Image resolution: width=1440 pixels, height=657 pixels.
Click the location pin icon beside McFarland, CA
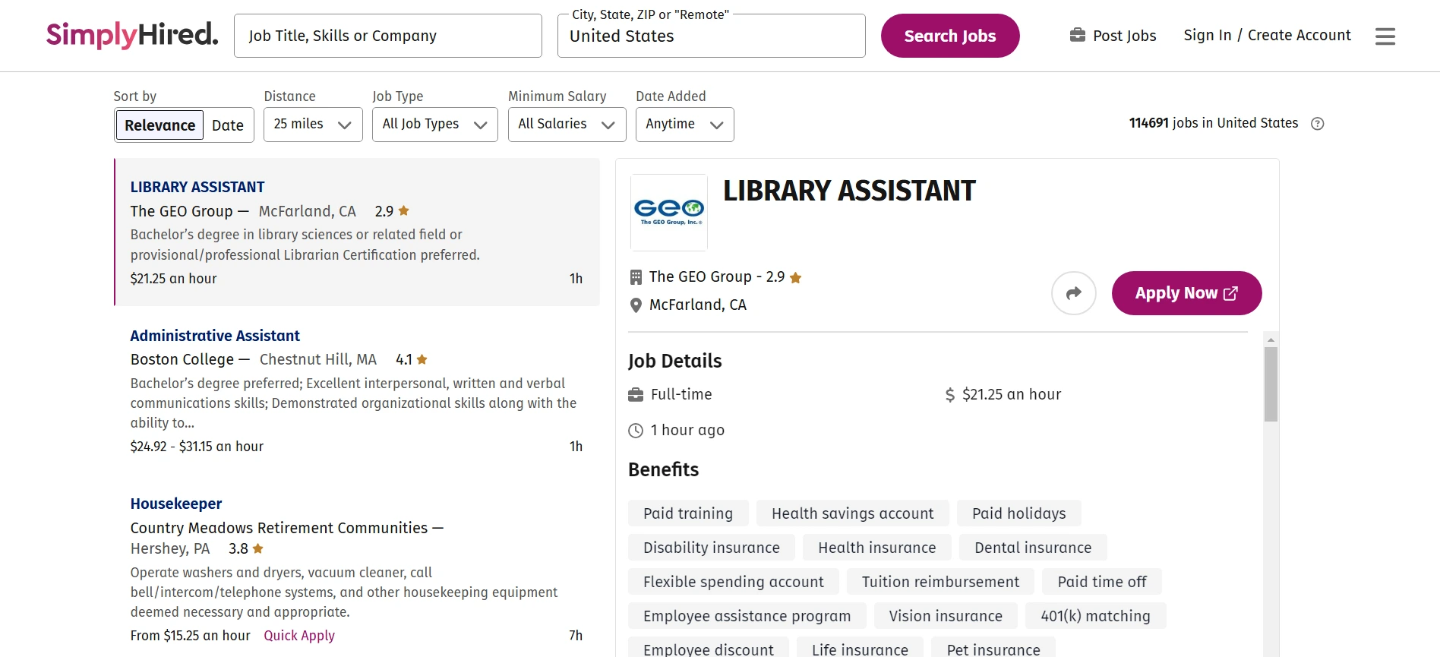(636, 305)
